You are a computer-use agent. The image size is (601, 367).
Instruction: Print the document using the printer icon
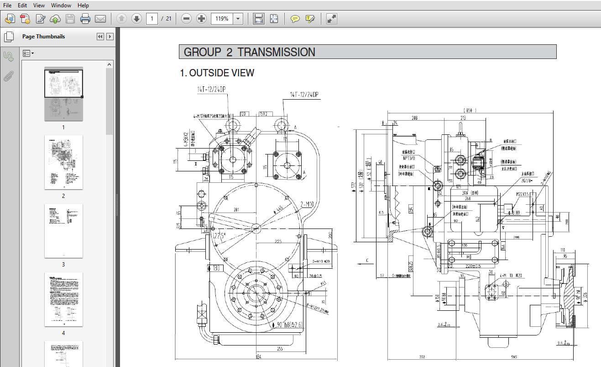click(x=85, y=19)
